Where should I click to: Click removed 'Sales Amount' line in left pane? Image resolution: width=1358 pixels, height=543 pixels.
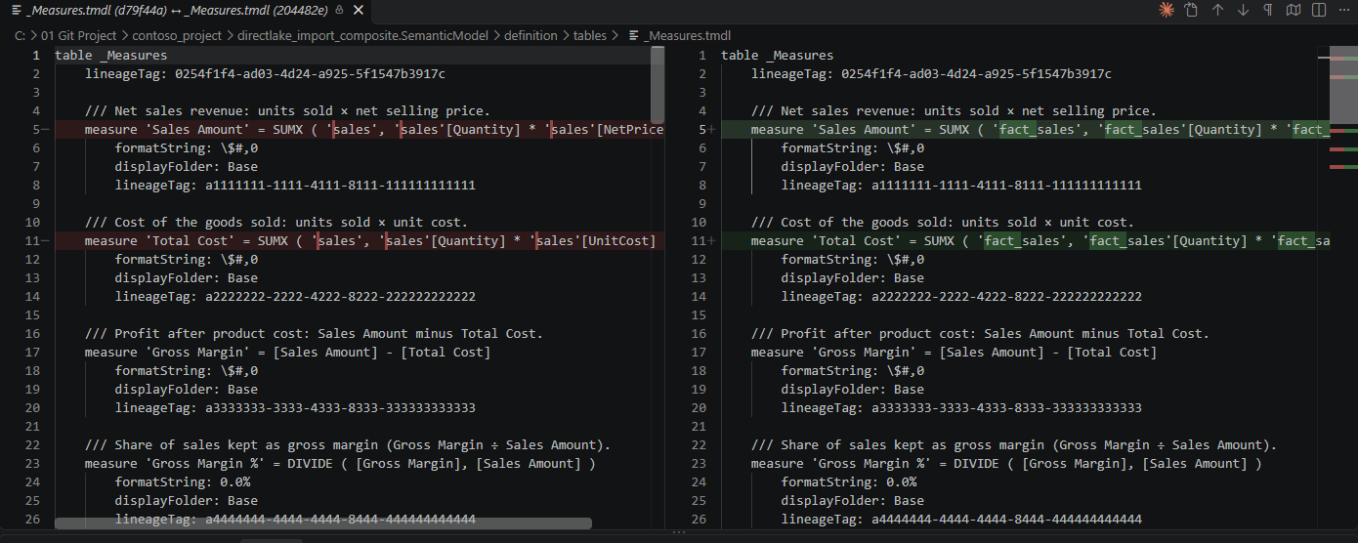coord(360,130)
